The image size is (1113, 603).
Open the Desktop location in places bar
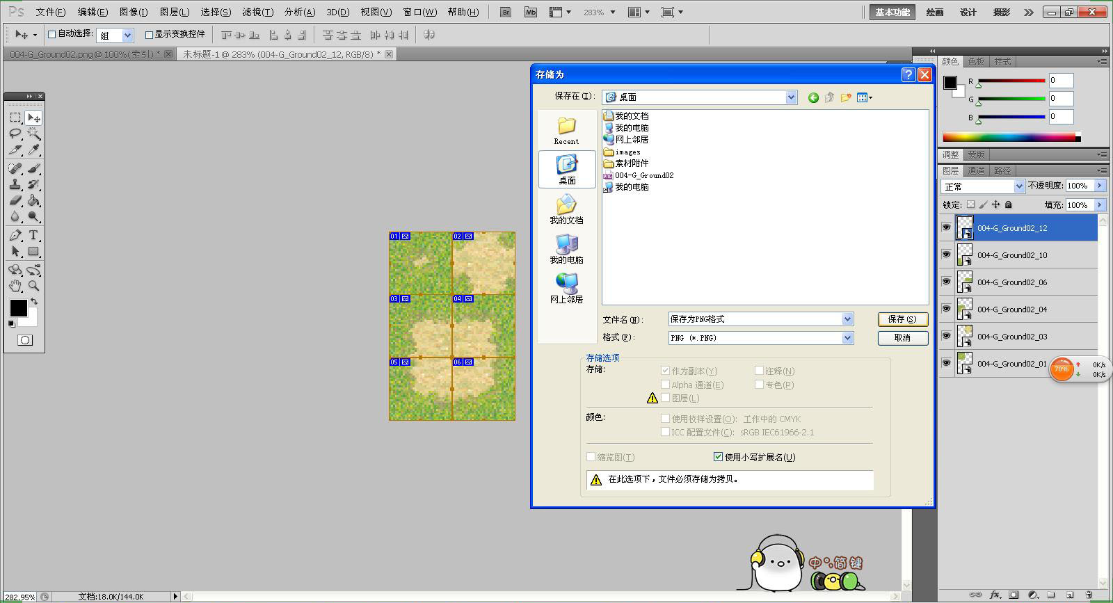(x=567, y=169)
